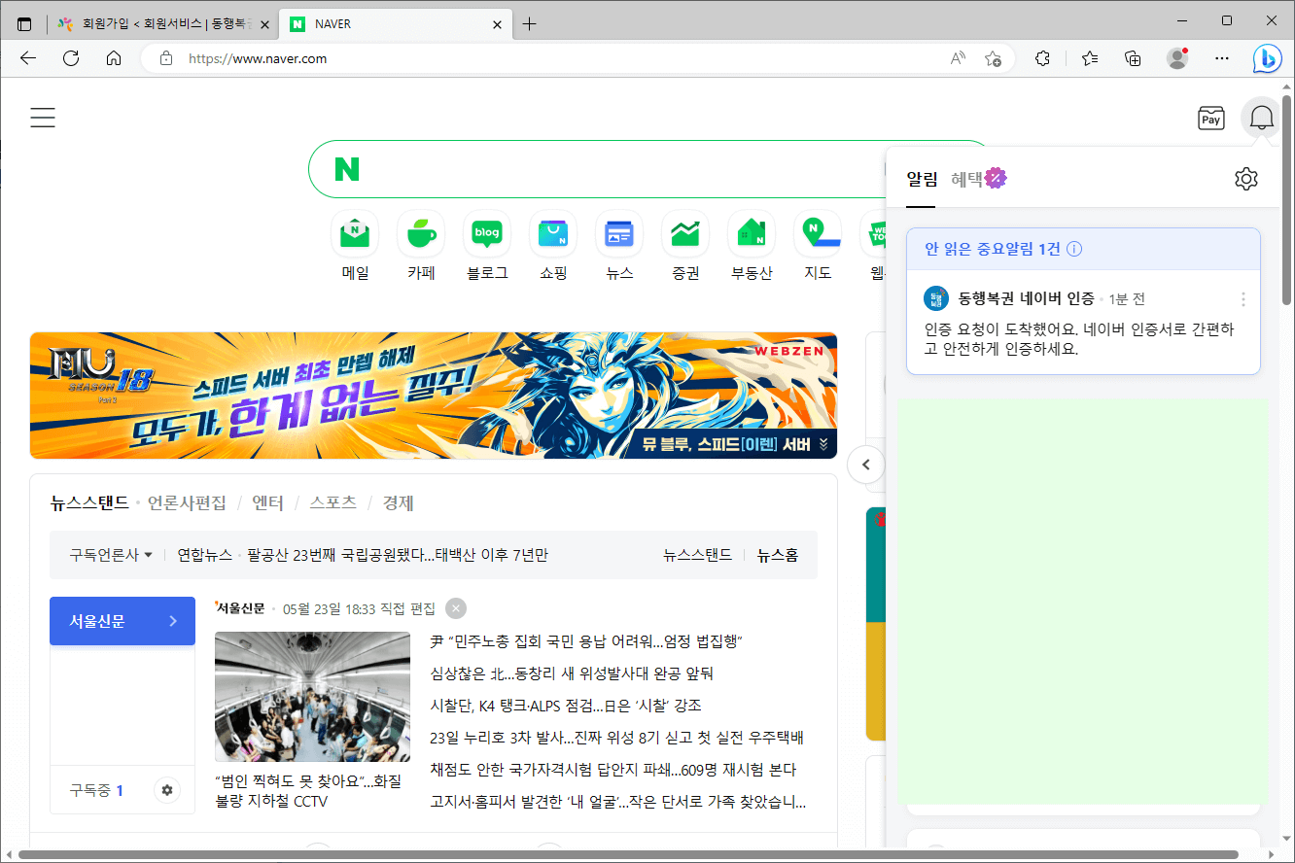1295x863 pixels.
Task: Select the 증권 (Stocks) icon
Action: coord(684,233)
